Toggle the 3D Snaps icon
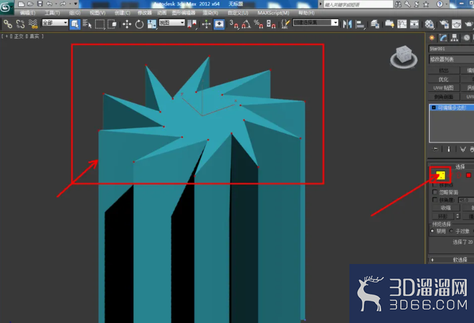The height and width of the screenshot is (323, 474). tap(234, 24)
